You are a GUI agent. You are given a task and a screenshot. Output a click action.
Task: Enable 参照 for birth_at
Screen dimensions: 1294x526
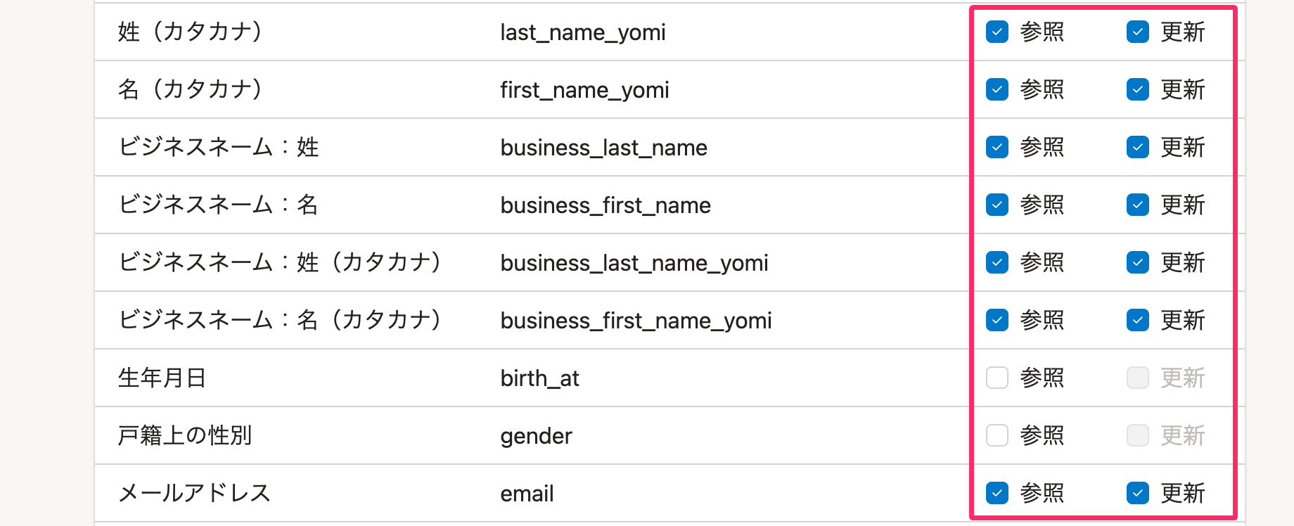coord(997,378)
